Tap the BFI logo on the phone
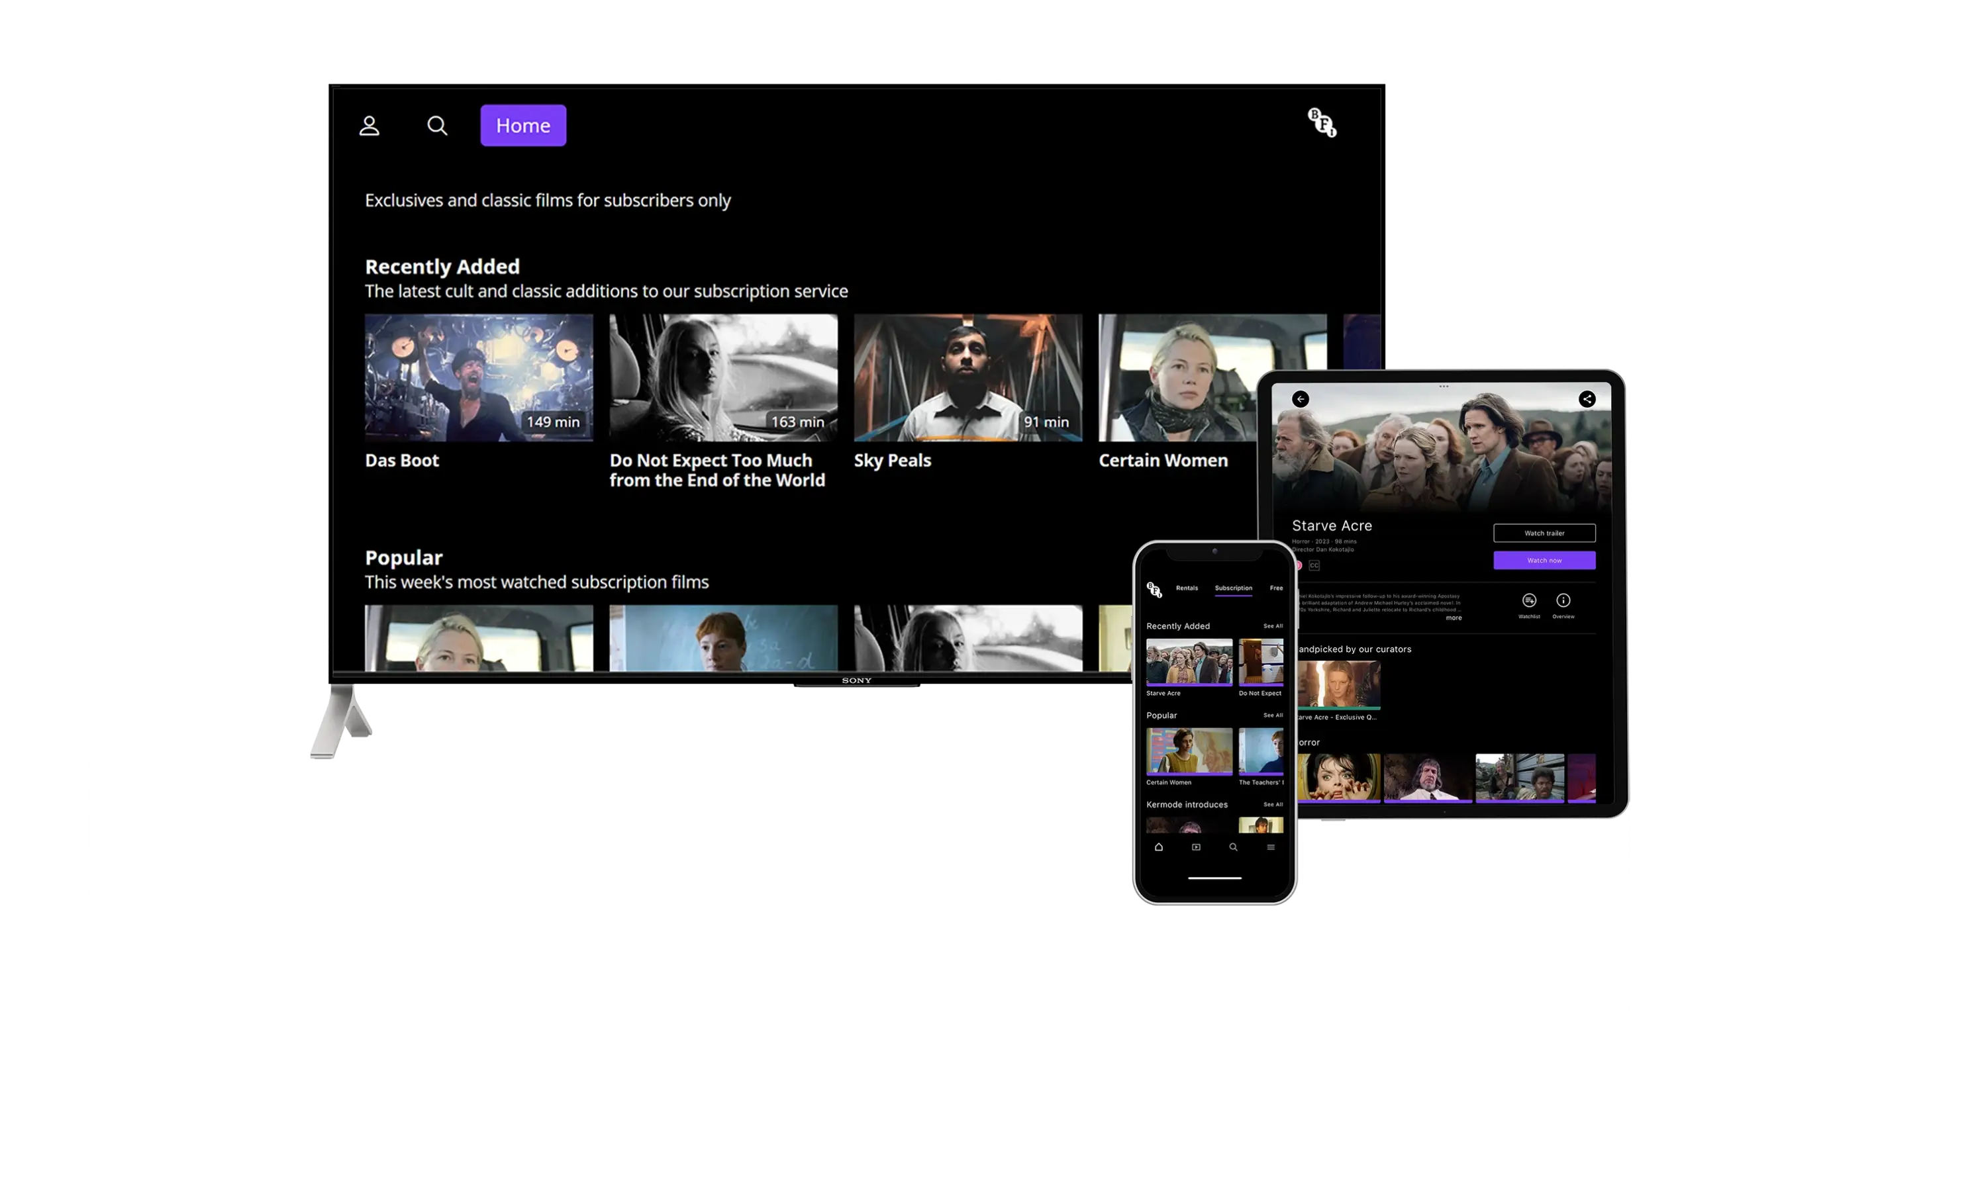The image size is (1974, 1196). 1154,590
